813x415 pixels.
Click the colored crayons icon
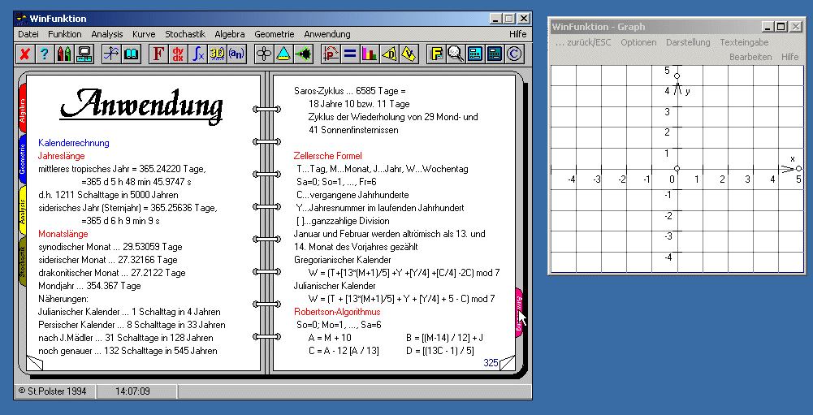pyautogui.click(x=64, y=54)
